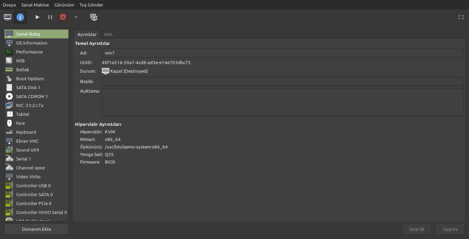The width and height of the screenshot is (469, 239).
Task: Toggle fullscreen view icon
Action: [461, 17]
